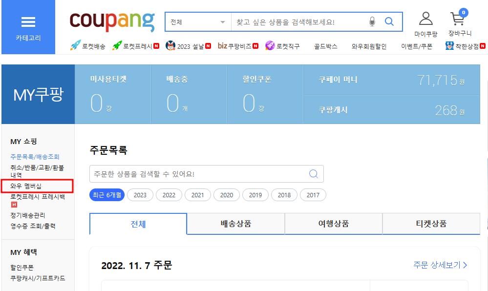Open 쿠팡캐시 balance row

pyautogui.click(x=392, y=109)
